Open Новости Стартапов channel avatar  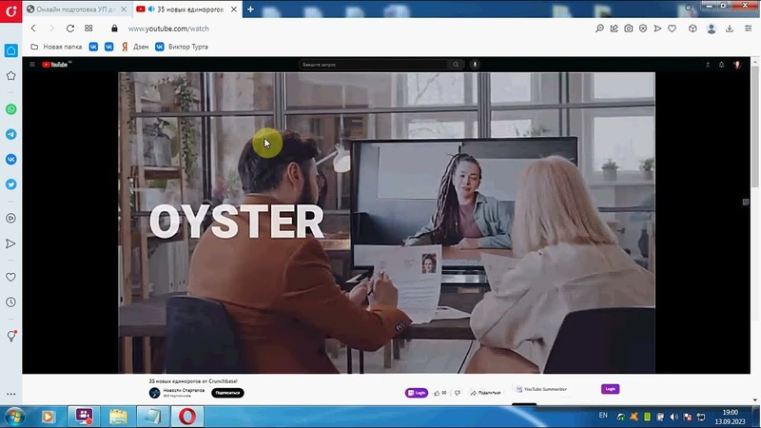tap(154, 393)
